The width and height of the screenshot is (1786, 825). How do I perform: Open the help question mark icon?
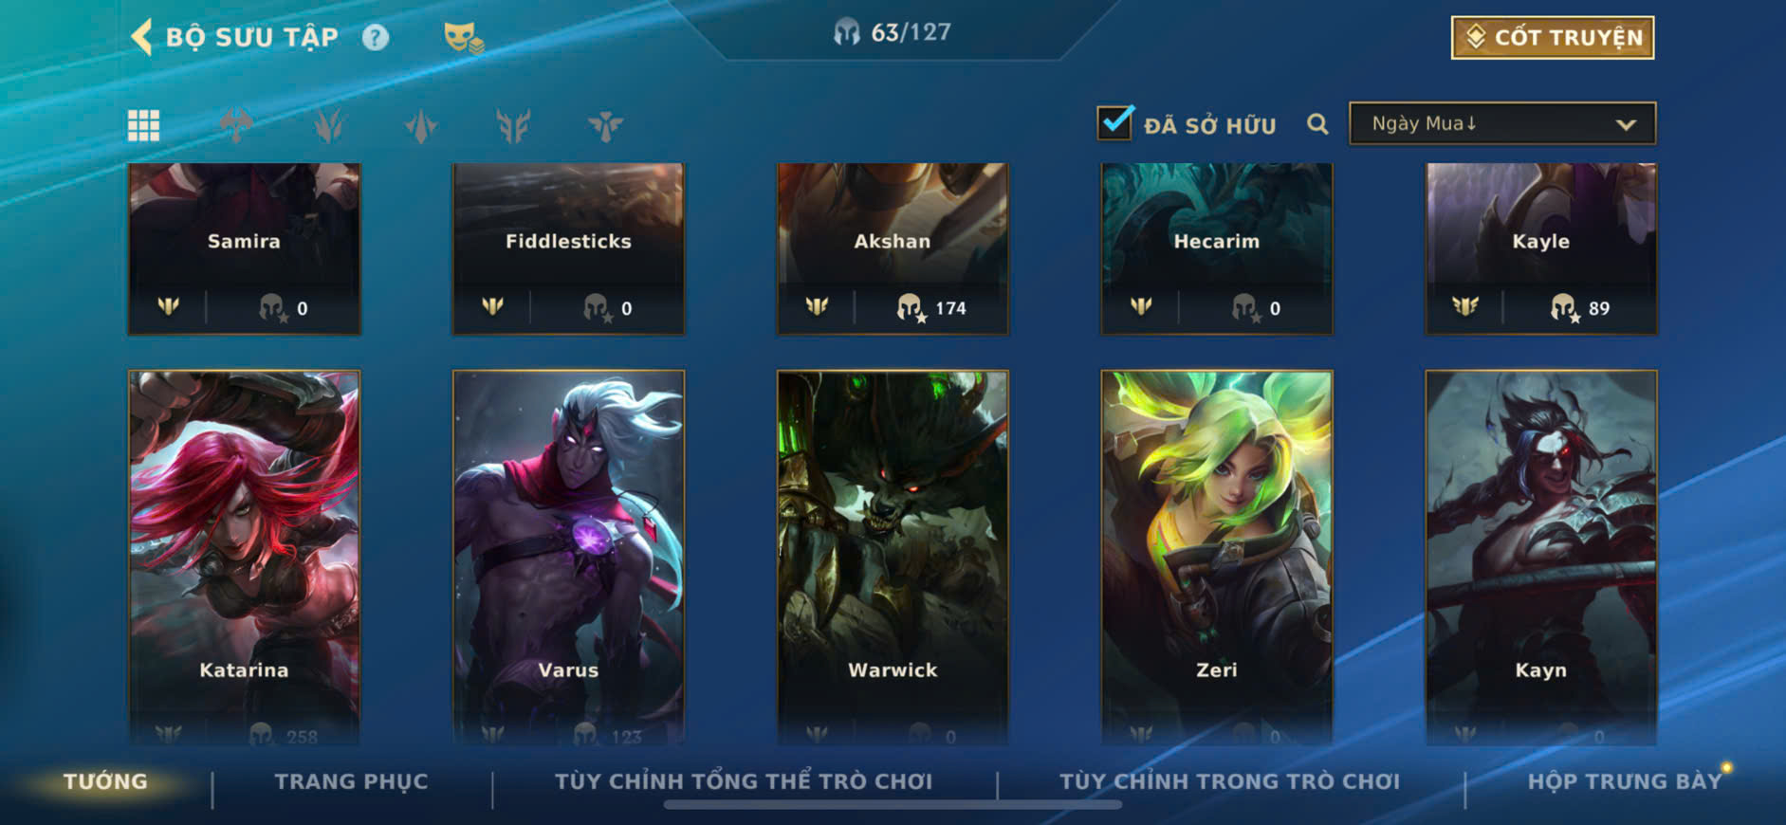coord(376,37)
